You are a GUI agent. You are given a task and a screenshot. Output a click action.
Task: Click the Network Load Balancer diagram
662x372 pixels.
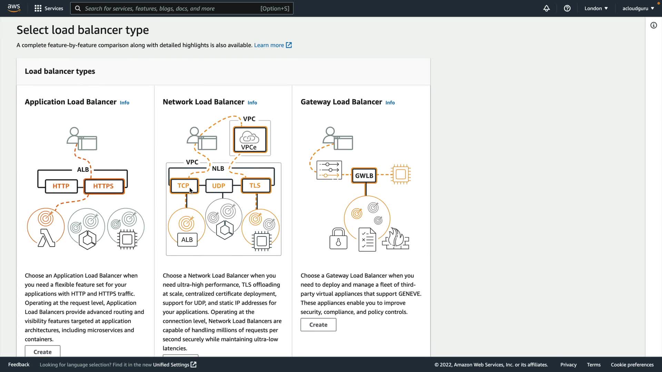pos(223,186)
